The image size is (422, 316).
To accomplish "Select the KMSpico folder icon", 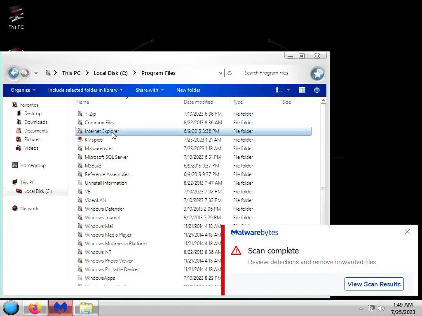I will pos(80,139).
